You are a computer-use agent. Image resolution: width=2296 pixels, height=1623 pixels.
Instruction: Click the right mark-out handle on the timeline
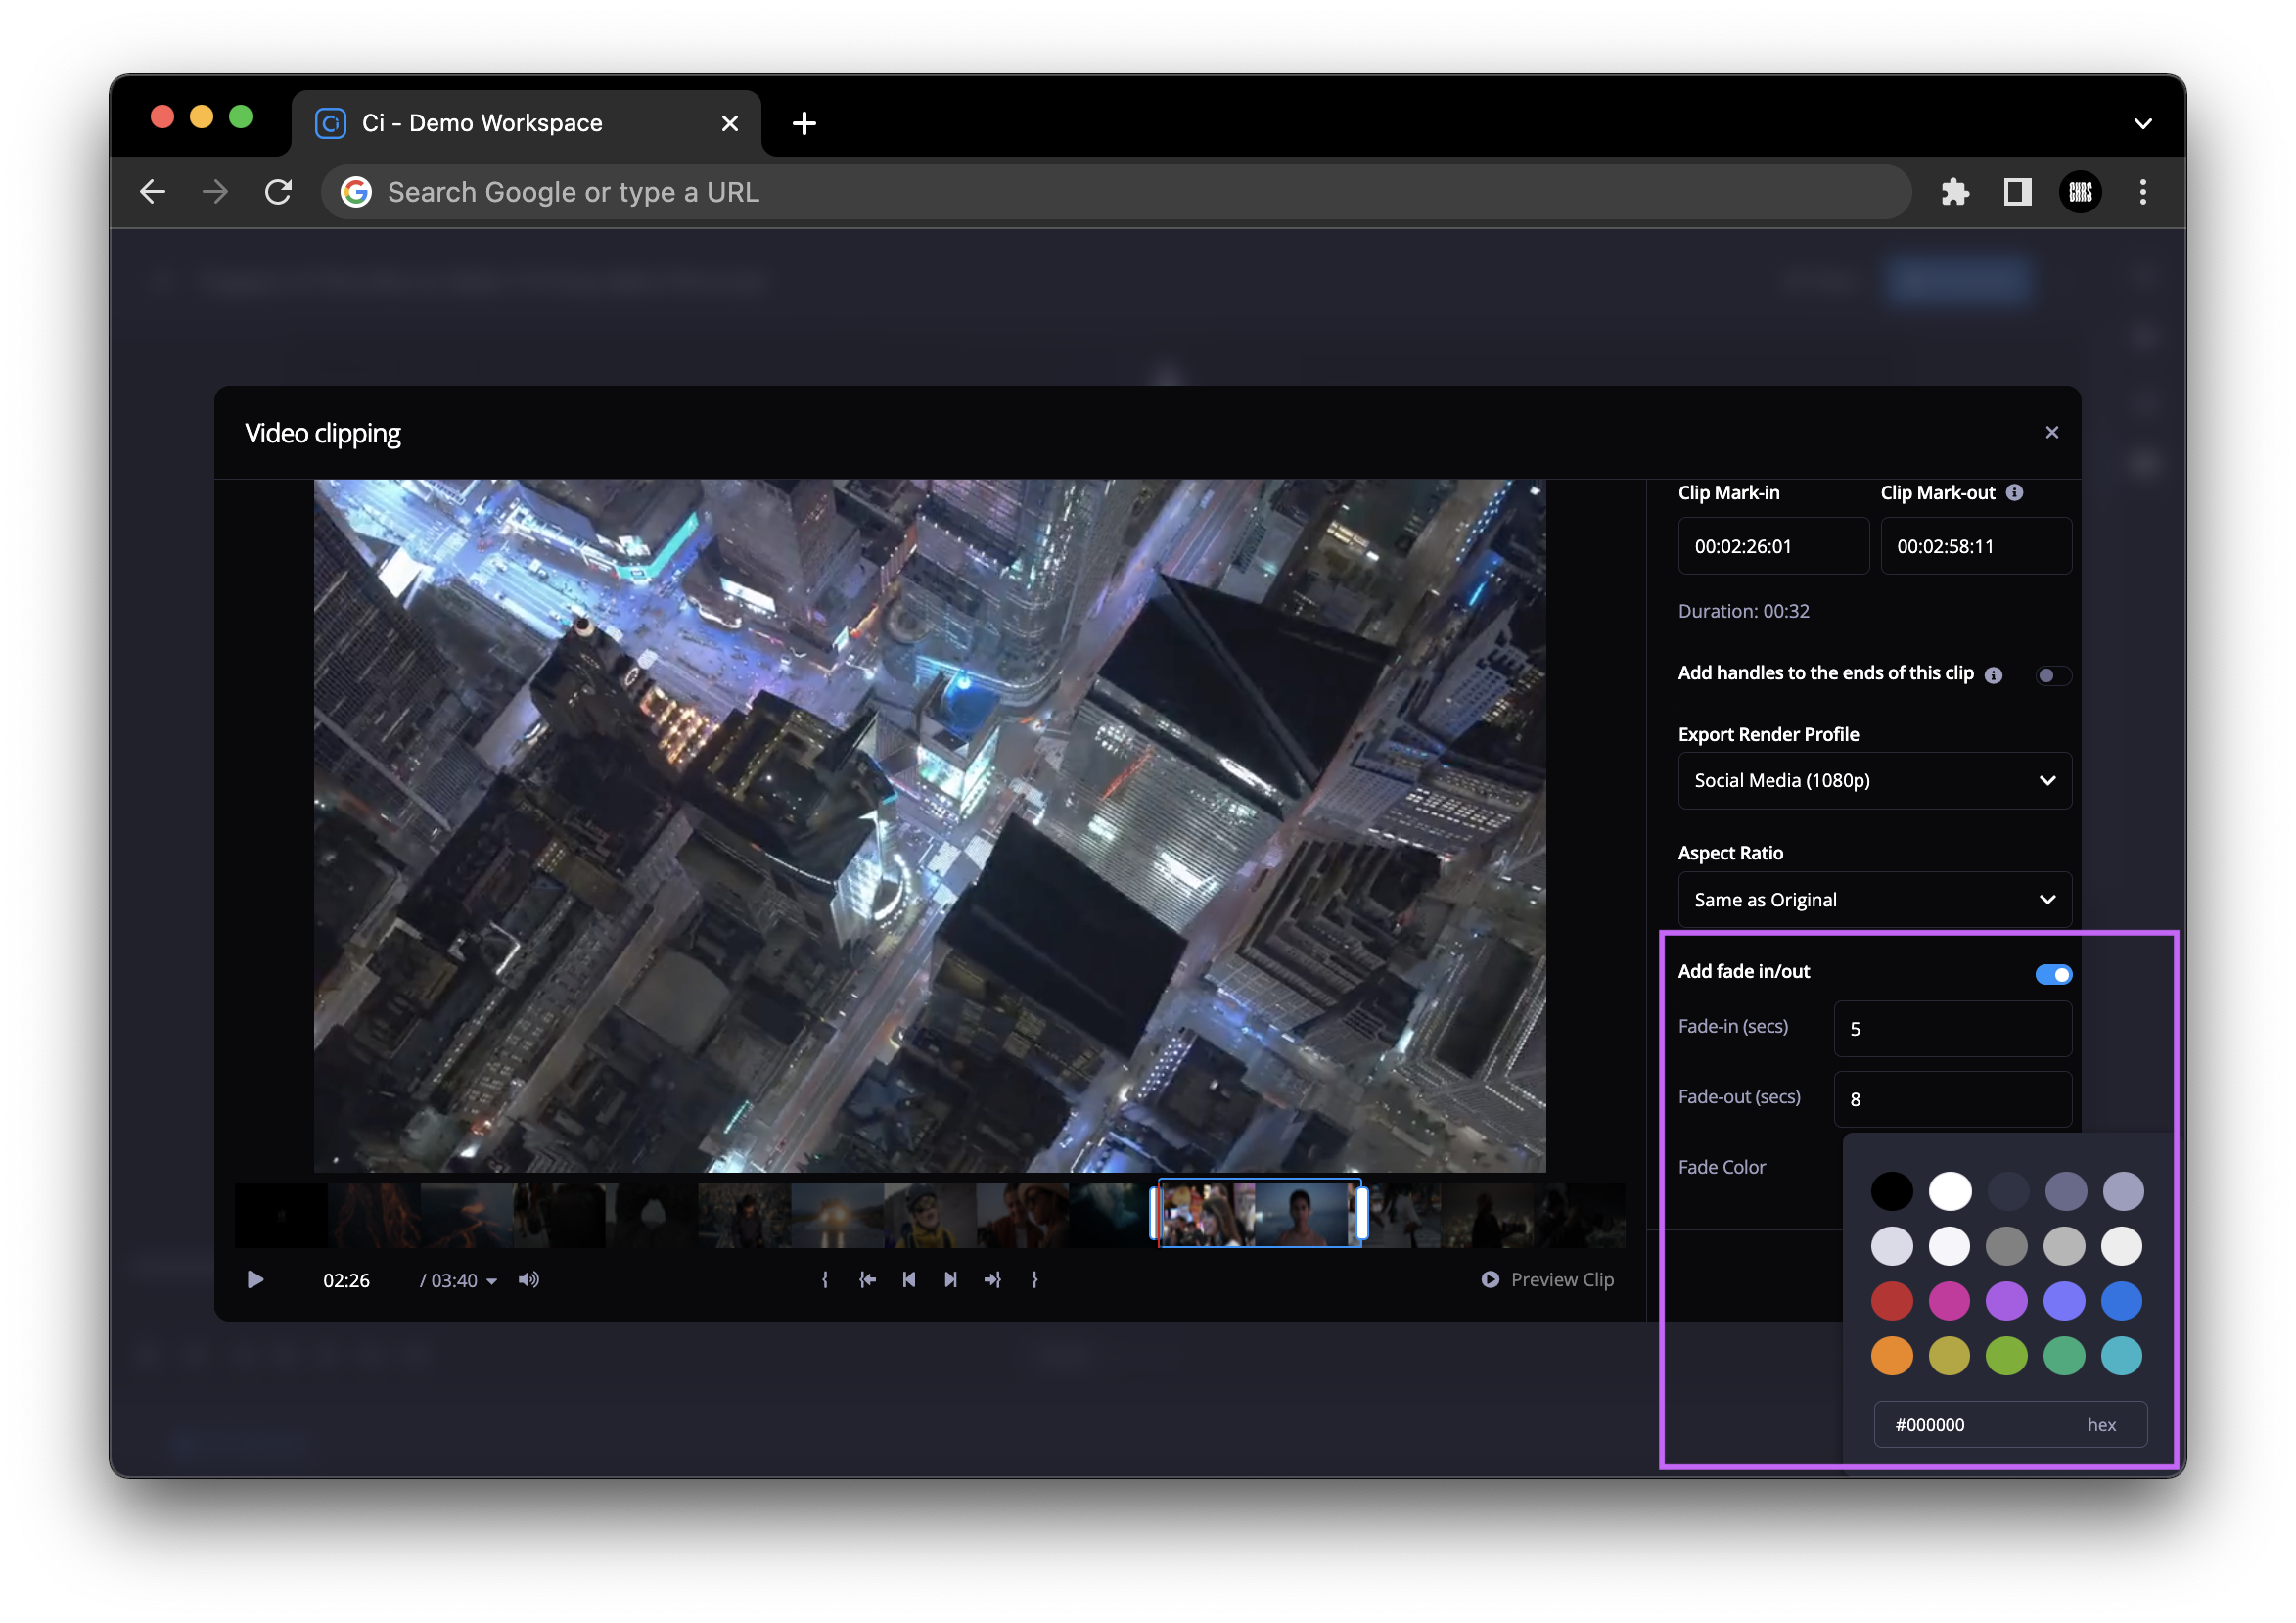[1362, 1215]
